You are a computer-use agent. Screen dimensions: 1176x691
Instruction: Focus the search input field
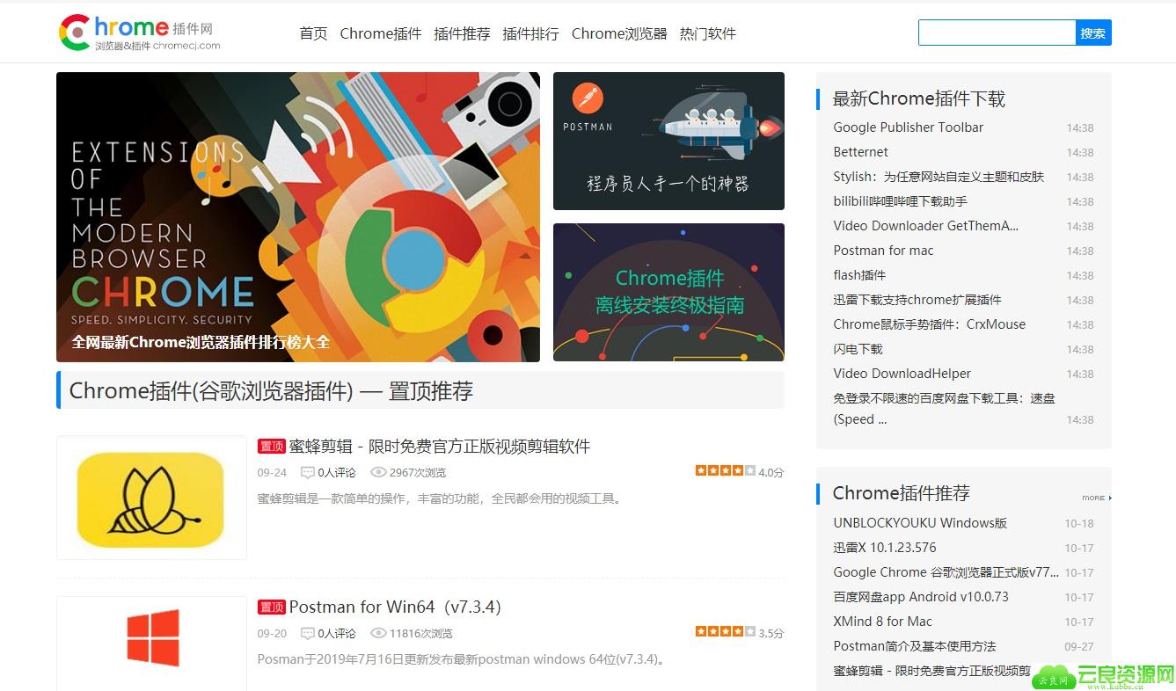997,33
